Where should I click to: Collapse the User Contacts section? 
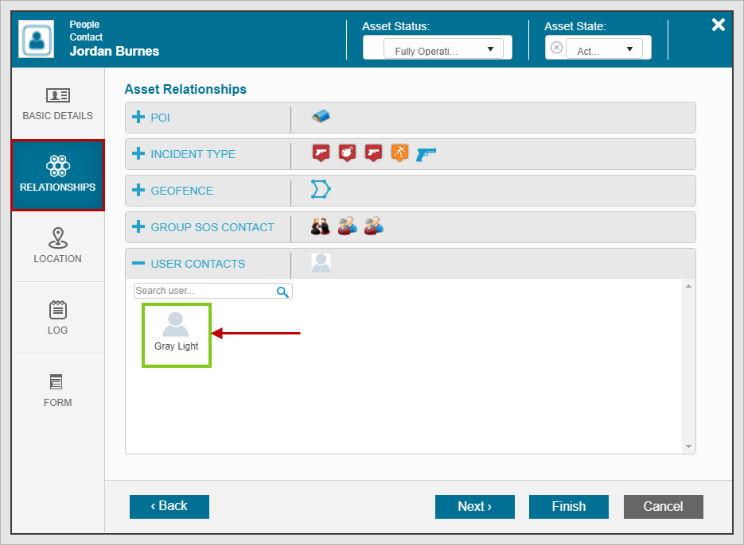(x=138, y=264)
